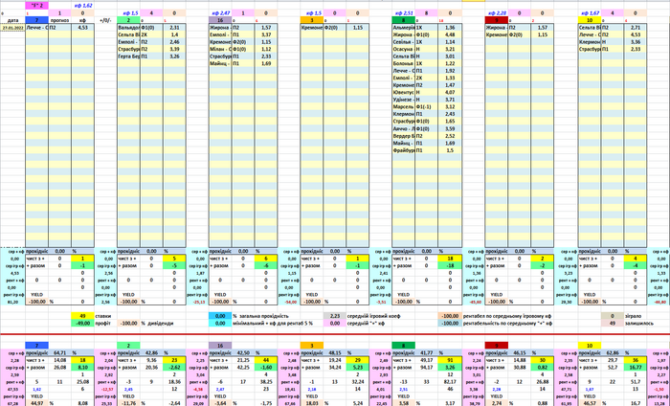Click the Вердер match cell
Image resolution: width=670 pixels, height=406 pixels.
click(x=403, y=136)
